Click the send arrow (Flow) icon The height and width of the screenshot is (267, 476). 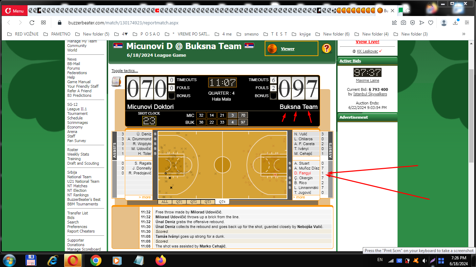tap(422, 23)
